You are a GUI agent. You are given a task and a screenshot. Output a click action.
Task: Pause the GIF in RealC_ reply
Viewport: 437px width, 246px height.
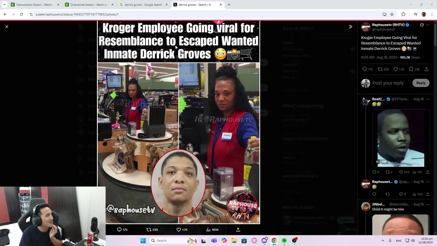(378, 162)
